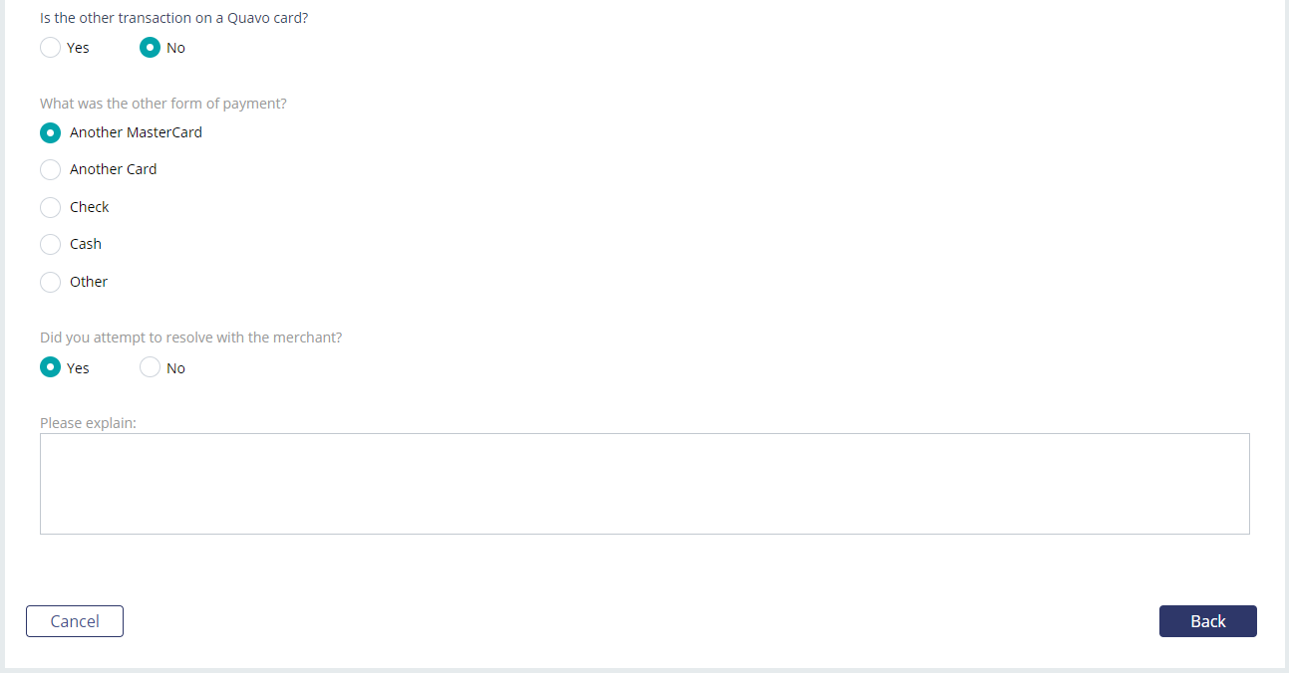Click the 'Other' option label
Image resolution: width=1289 pixels, height=673 pixels.
pyautogui.click(x=89, y=282)
